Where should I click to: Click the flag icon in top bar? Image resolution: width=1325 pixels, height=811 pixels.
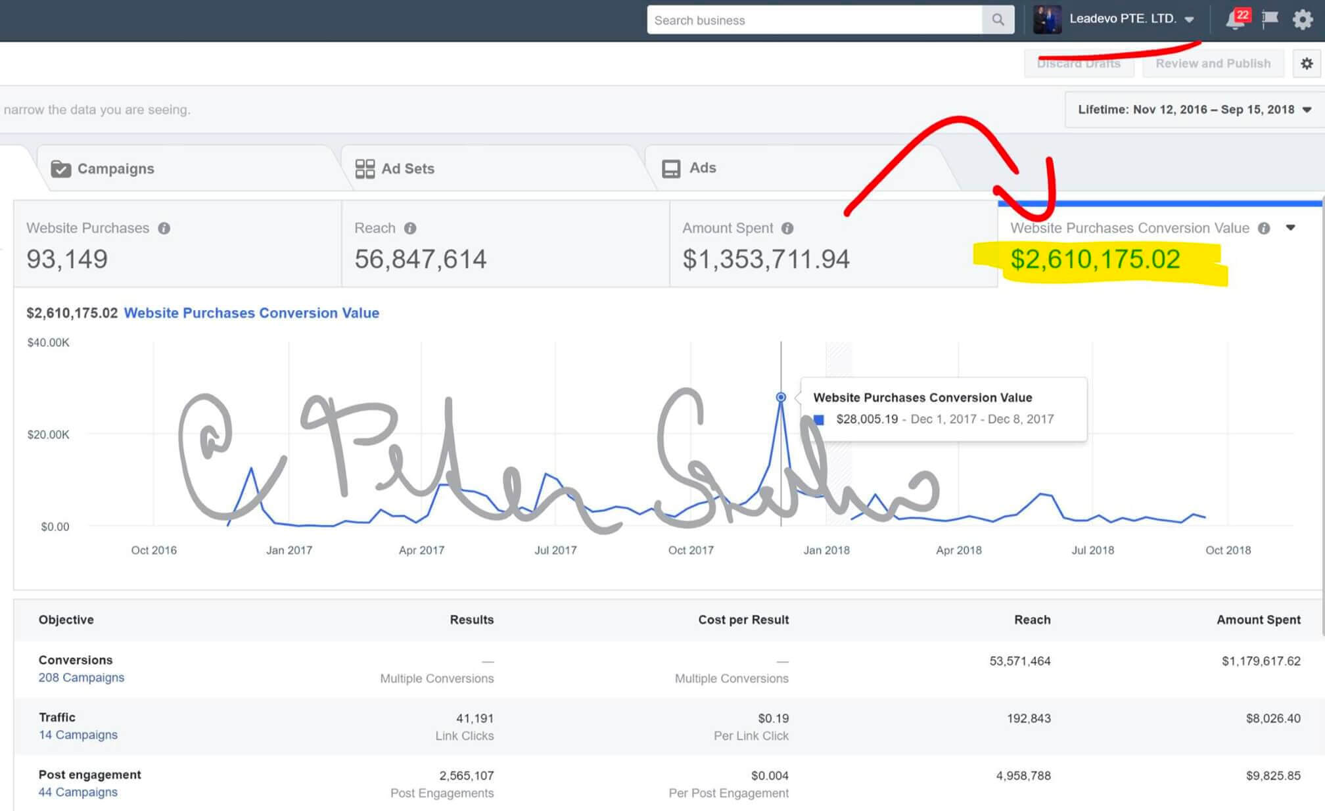(x=1270, y=19)
